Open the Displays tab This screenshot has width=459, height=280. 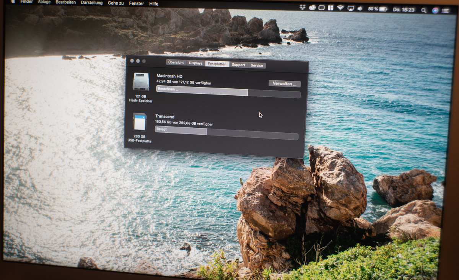tap(195, 63)
